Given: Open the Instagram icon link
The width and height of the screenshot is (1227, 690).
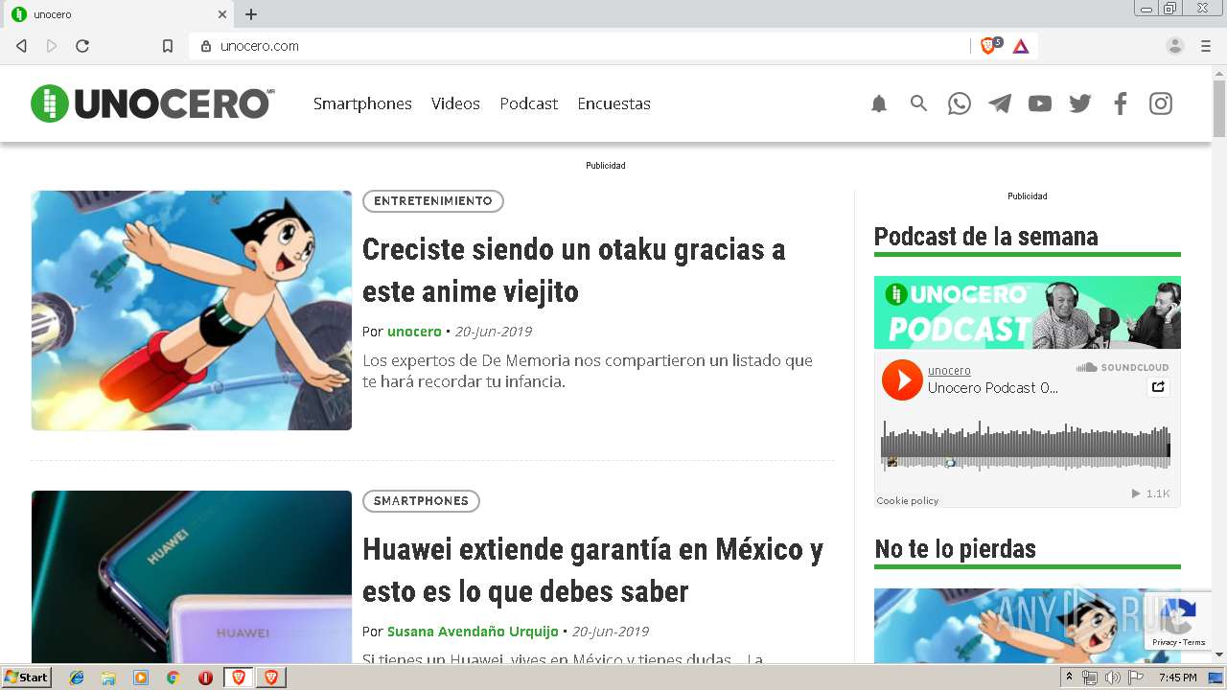Looking at the screenshot, I should (x=1161, y=103).
